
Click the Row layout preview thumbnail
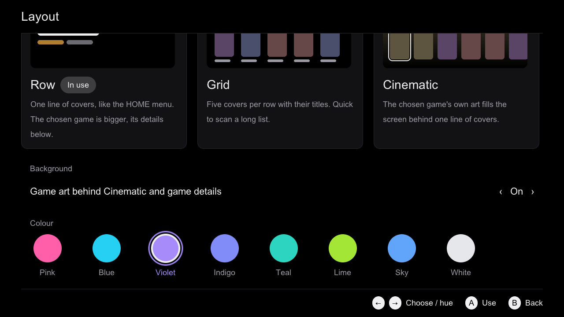(x=103, y=51)
